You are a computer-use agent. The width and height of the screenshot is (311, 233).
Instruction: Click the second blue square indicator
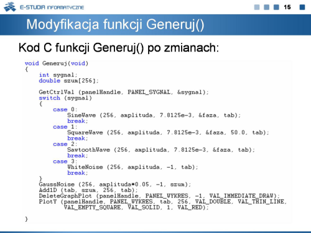click(266, 7)
